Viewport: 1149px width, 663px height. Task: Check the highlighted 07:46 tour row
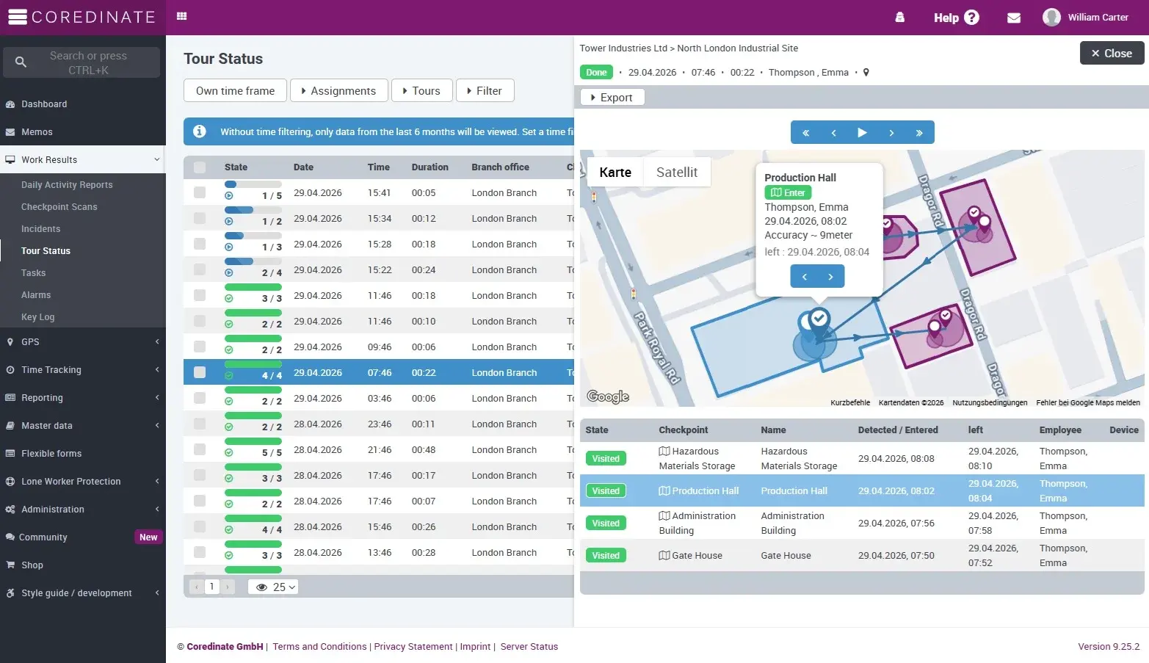200,372
